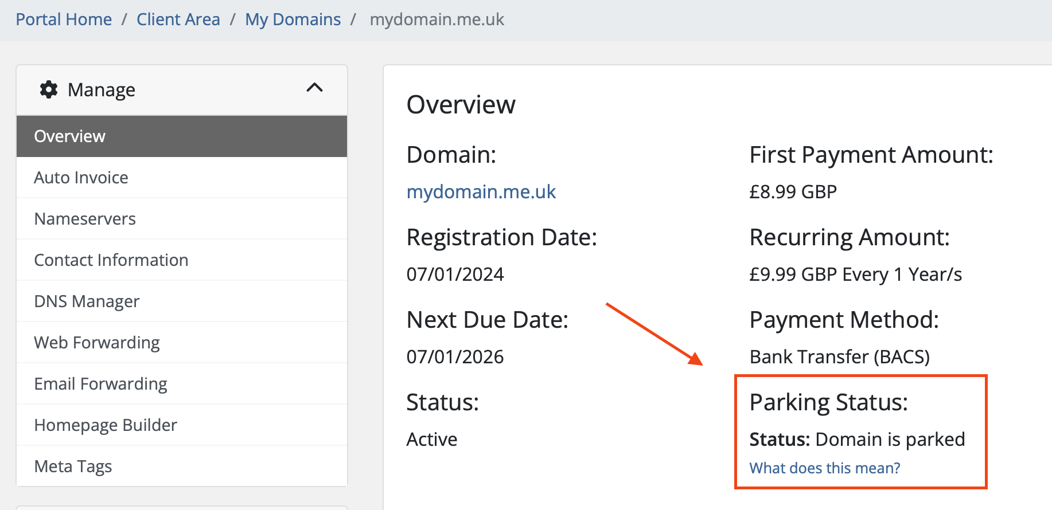Go back to My Domains breadcrumb
The height and width of the screenshot is (510, 1052).
tap(293, 19)
